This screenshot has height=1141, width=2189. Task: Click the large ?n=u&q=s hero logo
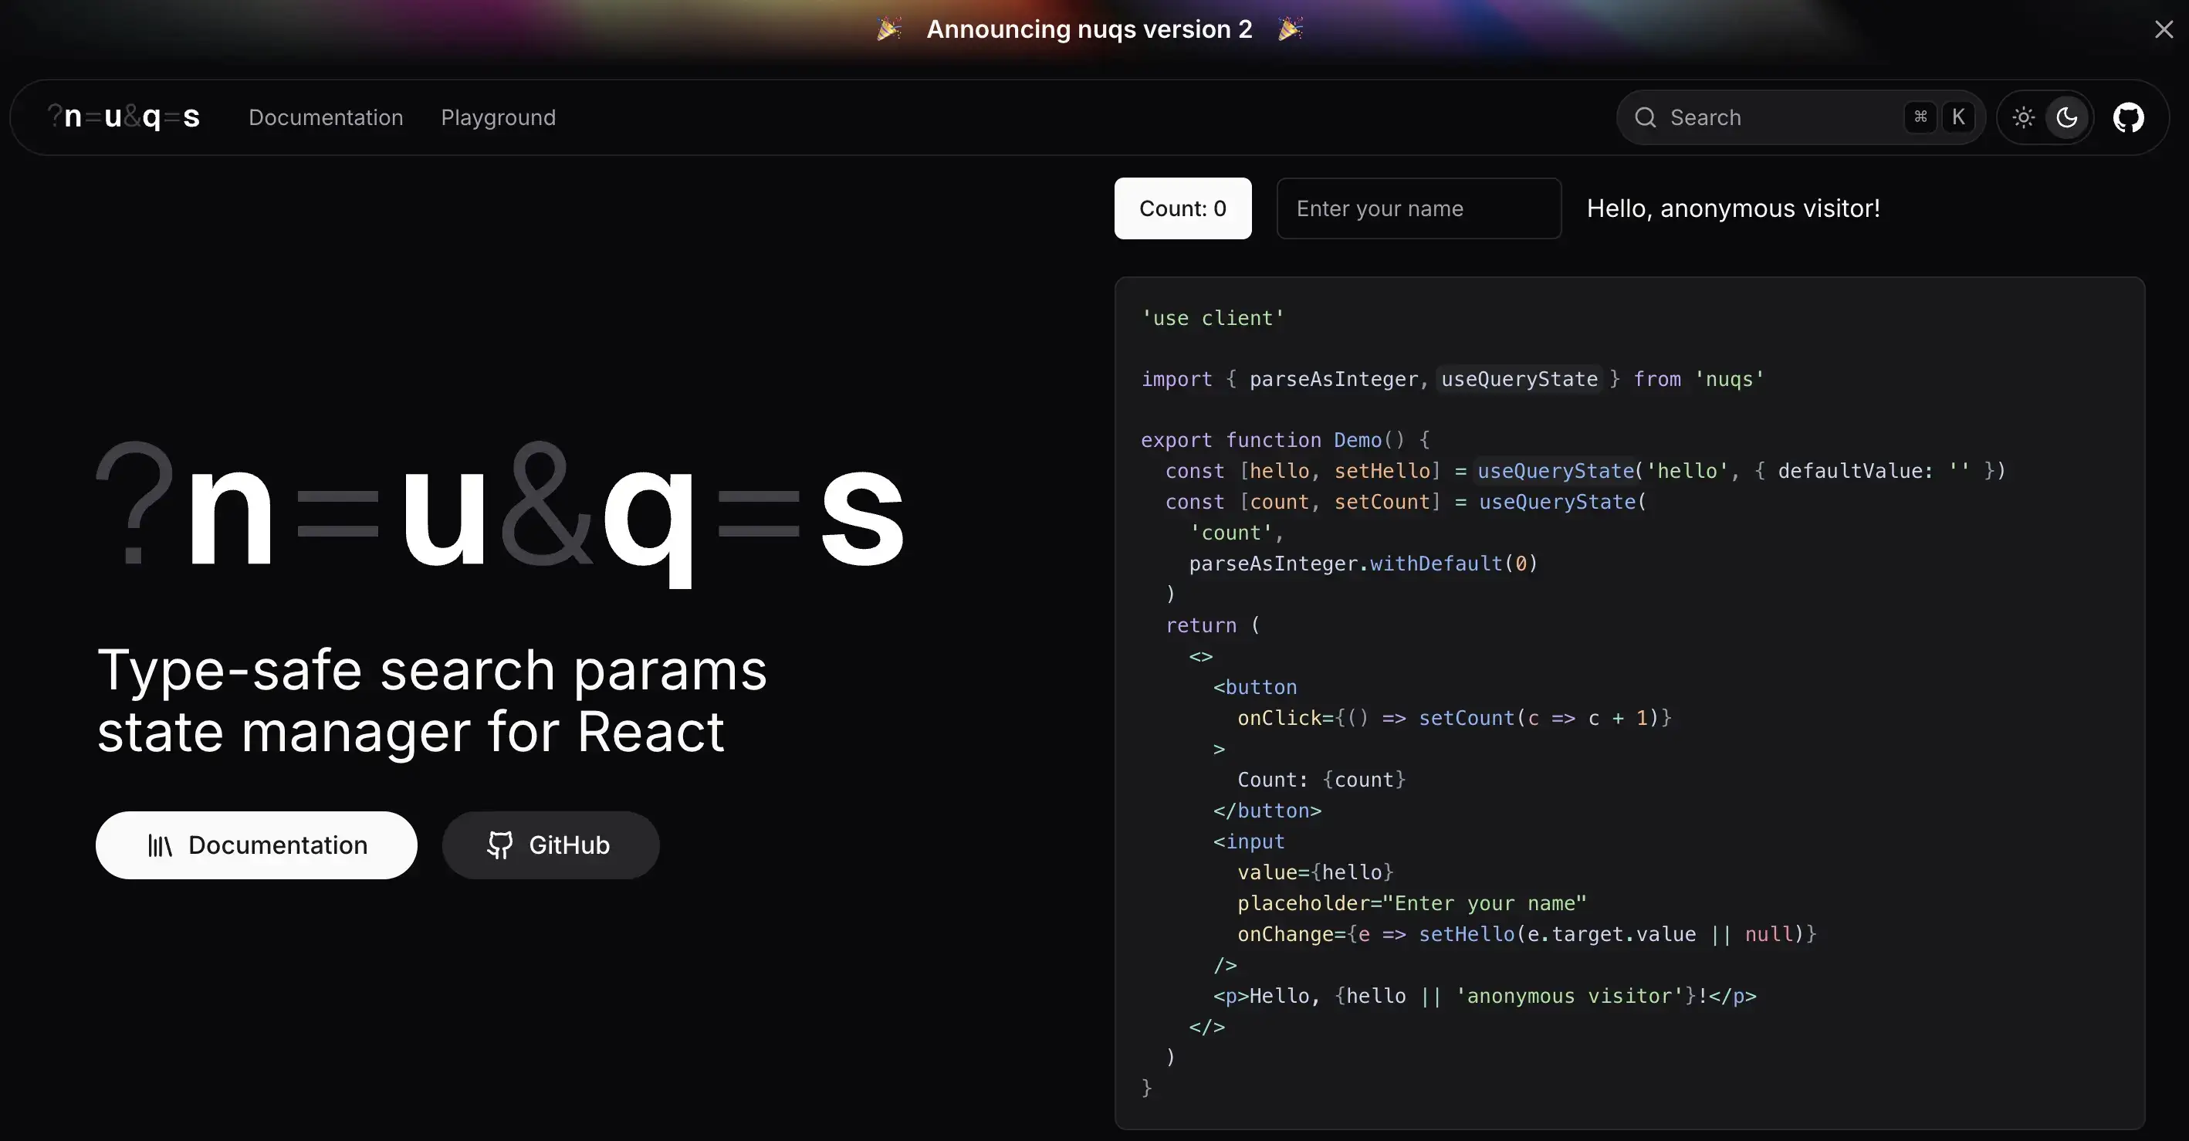pyautogui.click(x=499, y=513)
